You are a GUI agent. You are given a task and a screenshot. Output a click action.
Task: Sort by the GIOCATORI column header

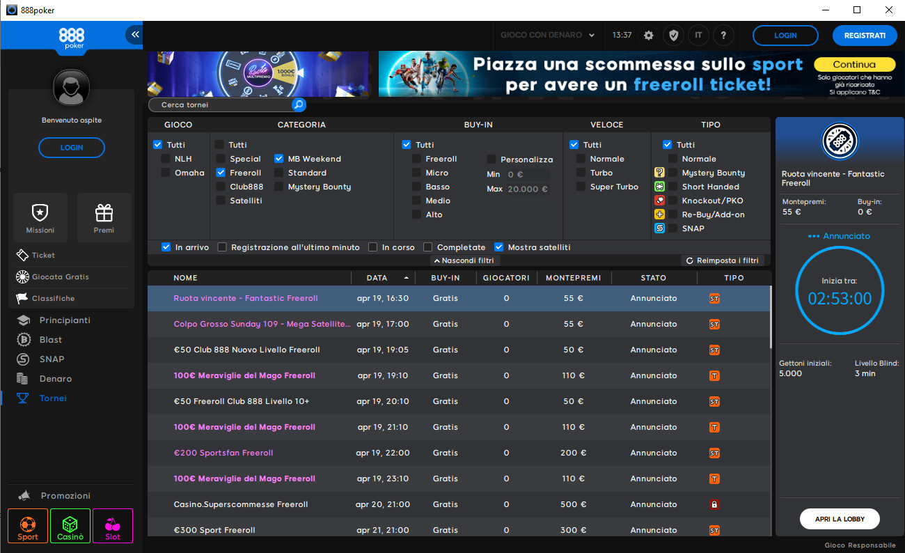pyautogui.click(x=506, y=278)
